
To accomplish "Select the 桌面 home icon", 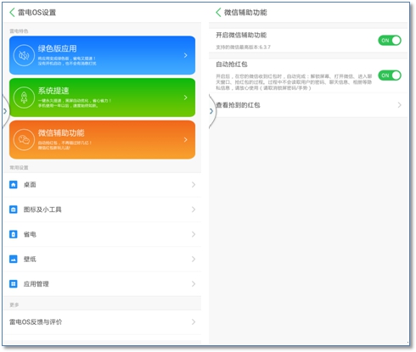I will [14, 185].
